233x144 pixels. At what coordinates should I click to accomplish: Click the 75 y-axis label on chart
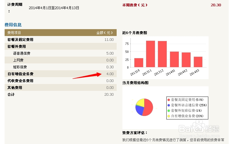point(127,44)
